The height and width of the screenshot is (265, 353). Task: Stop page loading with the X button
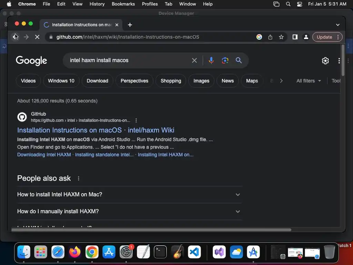(x=37, y=37)
